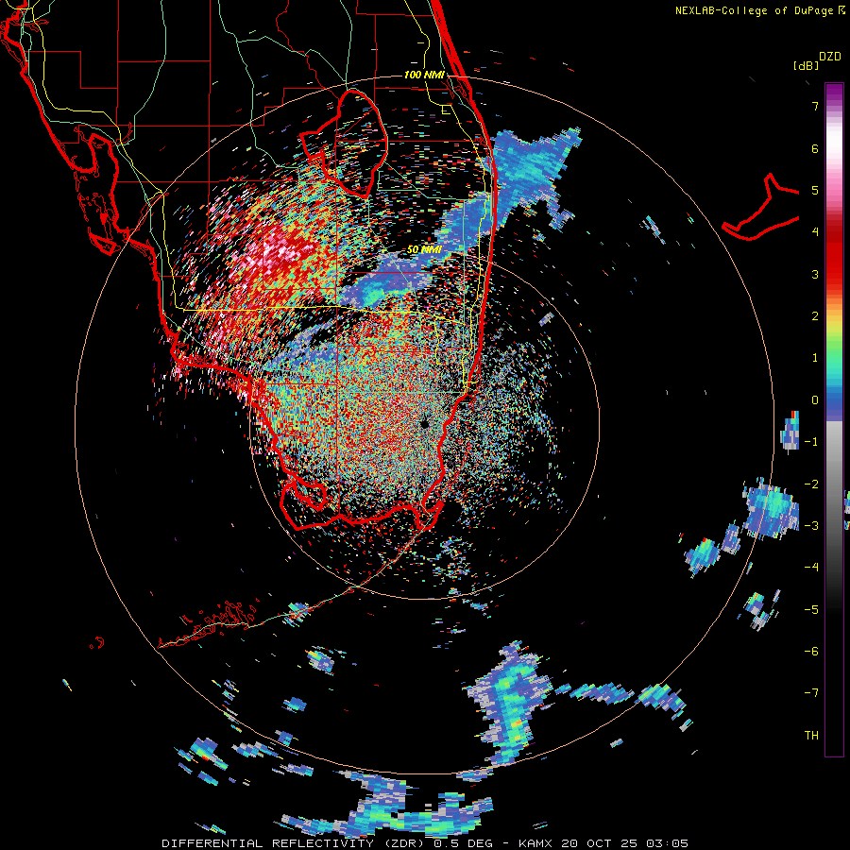
Task: Click the 1 value on the dB scale
Action: coord(815,358)
